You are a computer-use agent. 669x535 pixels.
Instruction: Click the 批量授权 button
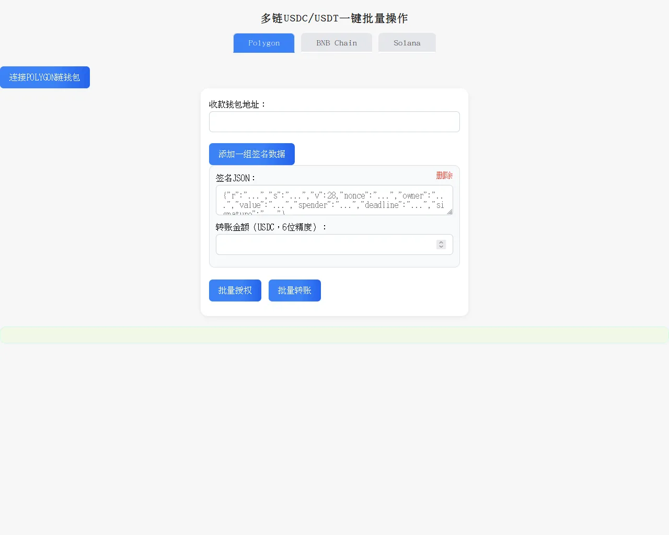tap(235, 290)
